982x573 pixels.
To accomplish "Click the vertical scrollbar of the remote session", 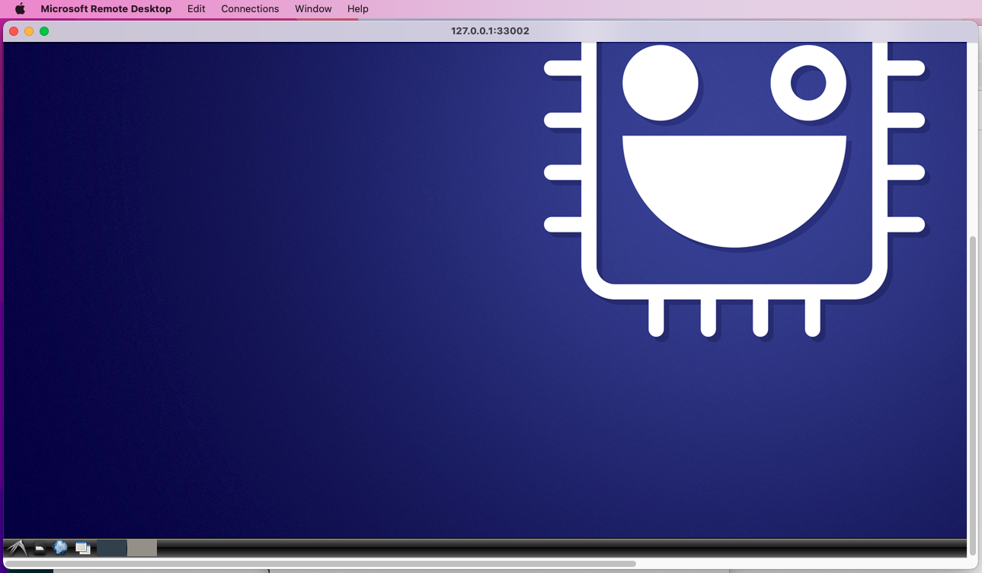I will tap(972, 395).
